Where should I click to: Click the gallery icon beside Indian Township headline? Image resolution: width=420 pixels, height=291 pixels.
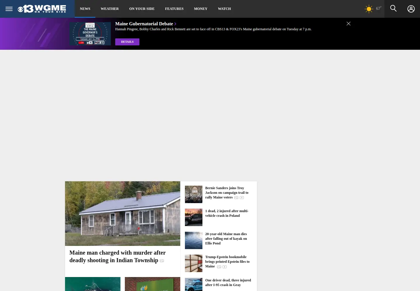pos(162,261)
